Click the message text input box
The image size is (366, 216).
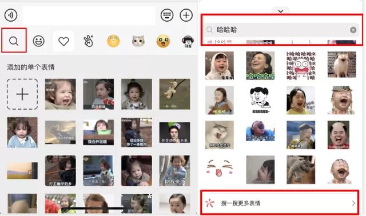tap(89, 15)
